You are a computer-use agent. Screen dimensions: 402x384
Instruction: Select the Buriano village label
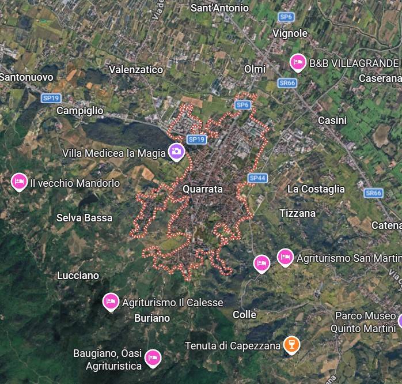click(x=152, y=318)
